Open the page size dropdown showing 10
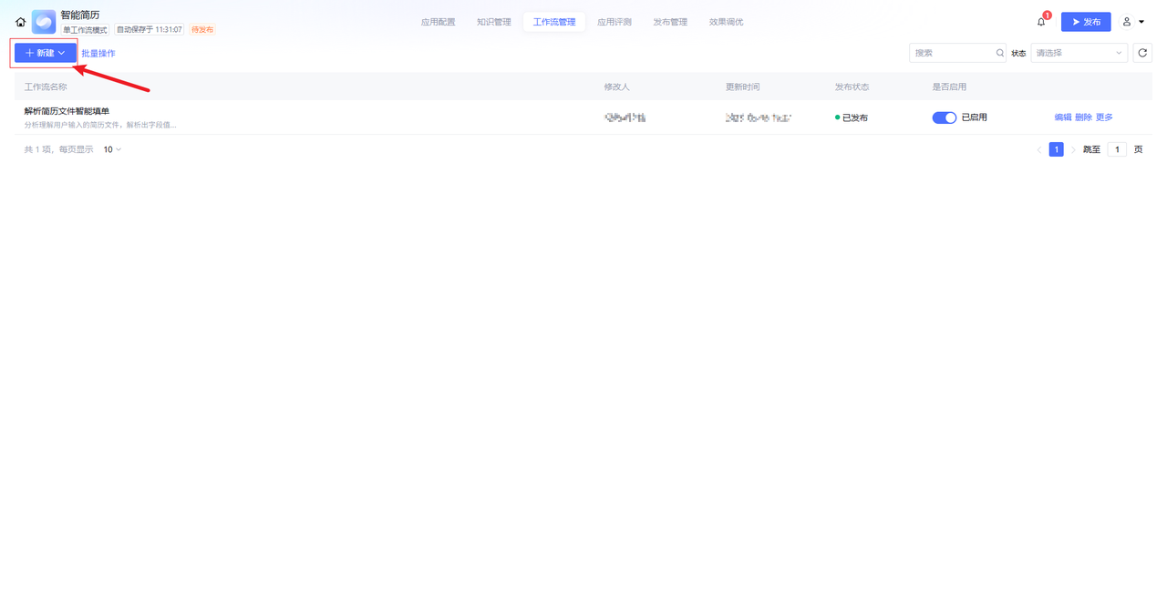The height and width of the screenshot is (592, 1167). (112, 149)
